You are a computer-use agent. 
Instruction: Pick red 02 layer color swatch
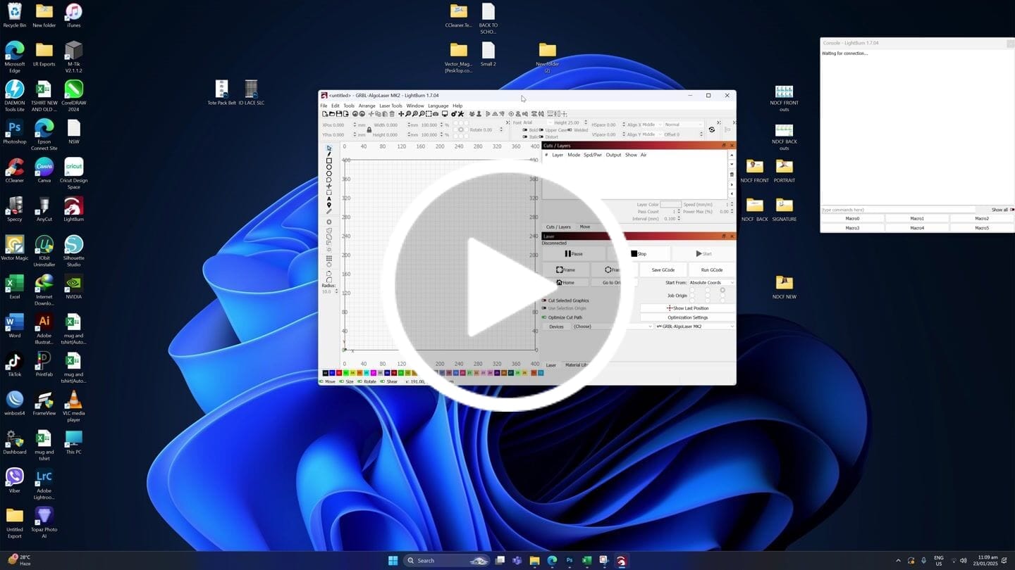pos(339,373)
